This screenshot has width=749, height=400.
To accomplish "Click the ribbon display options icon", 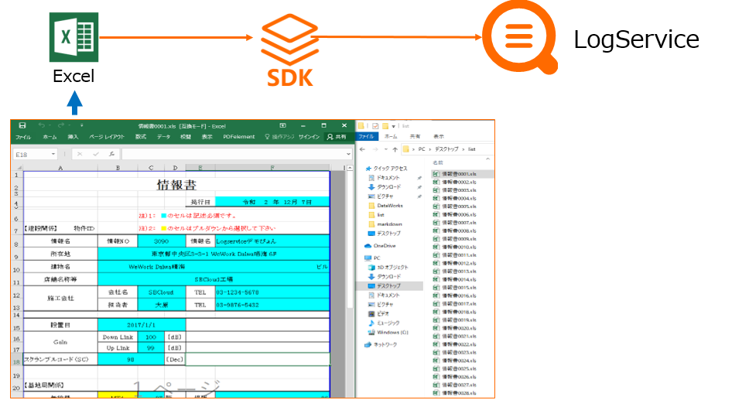I will (282, 125).
